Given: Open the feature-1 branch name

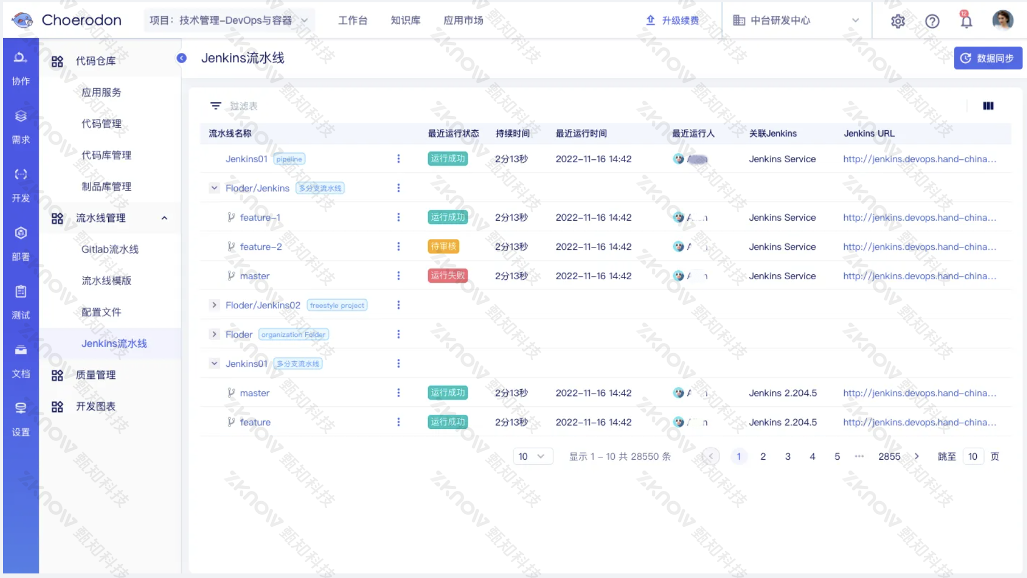Looking at the screenshot, I should (x=260, y=217).
